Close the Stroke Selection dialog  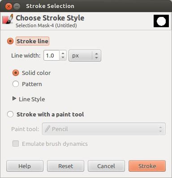(9, 6)
